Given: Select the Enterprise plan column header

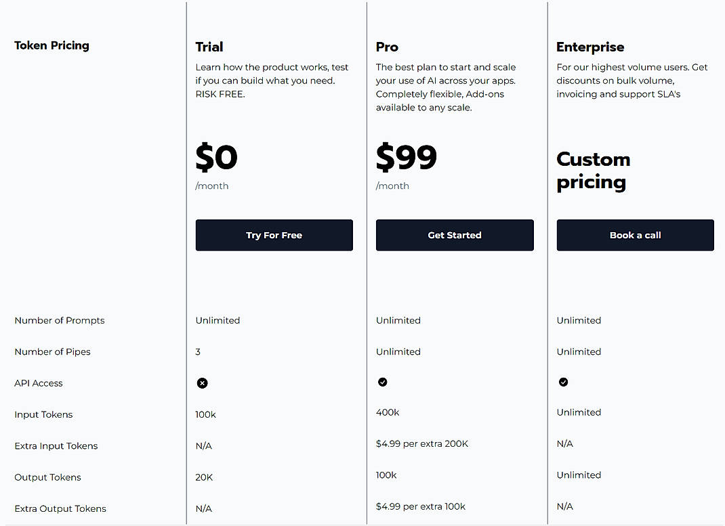Looking at the screenshot, I should pos(590,47).
